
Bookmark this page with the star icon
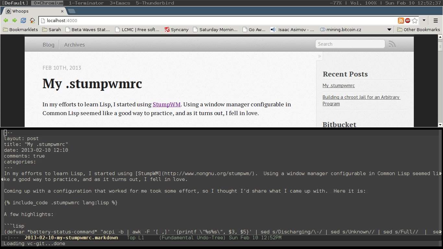coord(415,20)
